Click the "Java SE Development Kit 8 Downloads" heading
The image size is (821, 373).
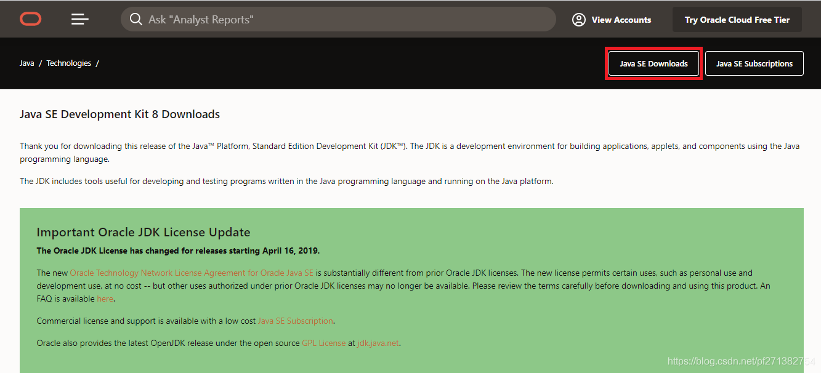[x=119, y=114]
